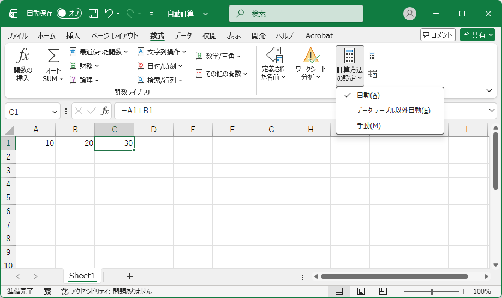Open the Acrobat tab

[319, 35]
